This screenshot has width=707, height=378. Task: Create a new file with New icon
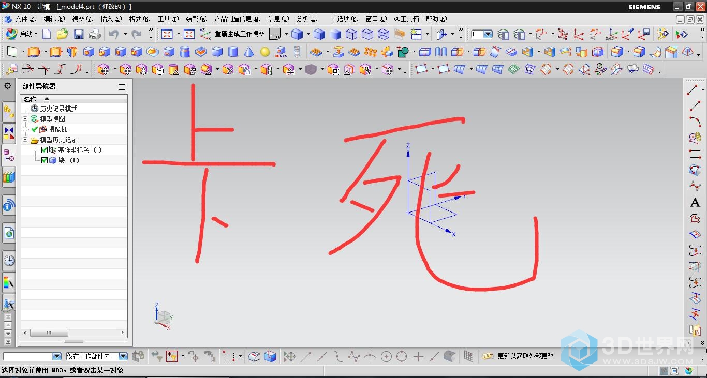(x=47, y=34)
